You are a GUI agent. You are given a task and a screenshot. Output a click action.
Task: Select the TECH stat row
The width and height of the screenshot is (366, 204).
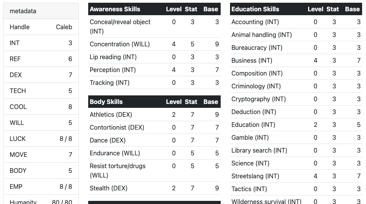click(x=41, y=91)
